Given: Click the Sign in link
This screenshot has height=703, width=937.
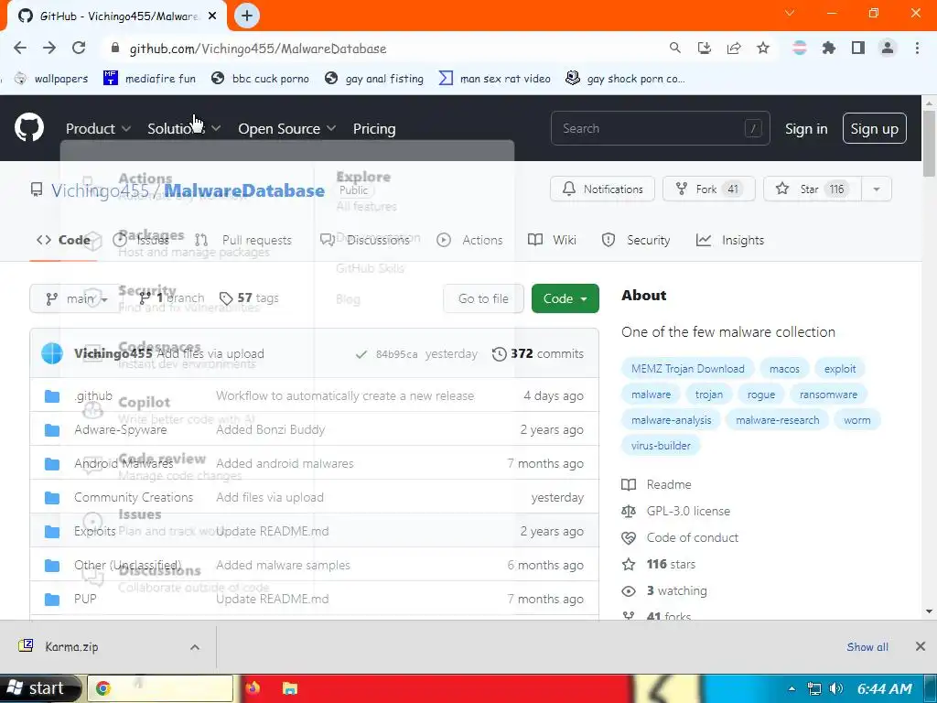Looking at the screenshot, I should point(806,128).
